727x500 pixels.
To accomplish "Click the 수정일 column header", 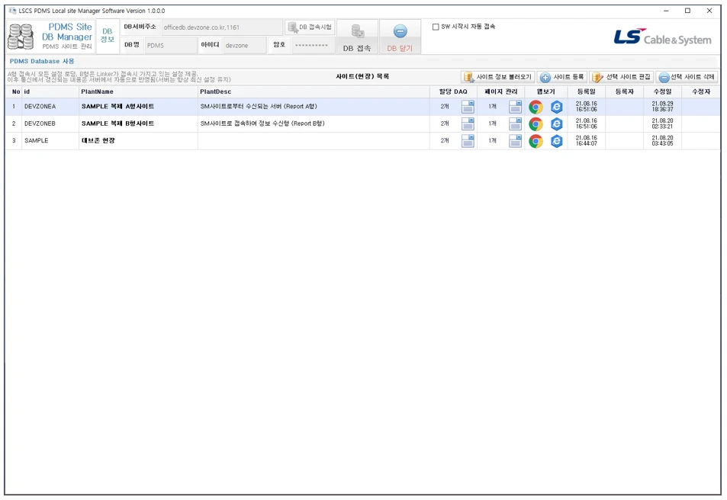I will 662,91.
